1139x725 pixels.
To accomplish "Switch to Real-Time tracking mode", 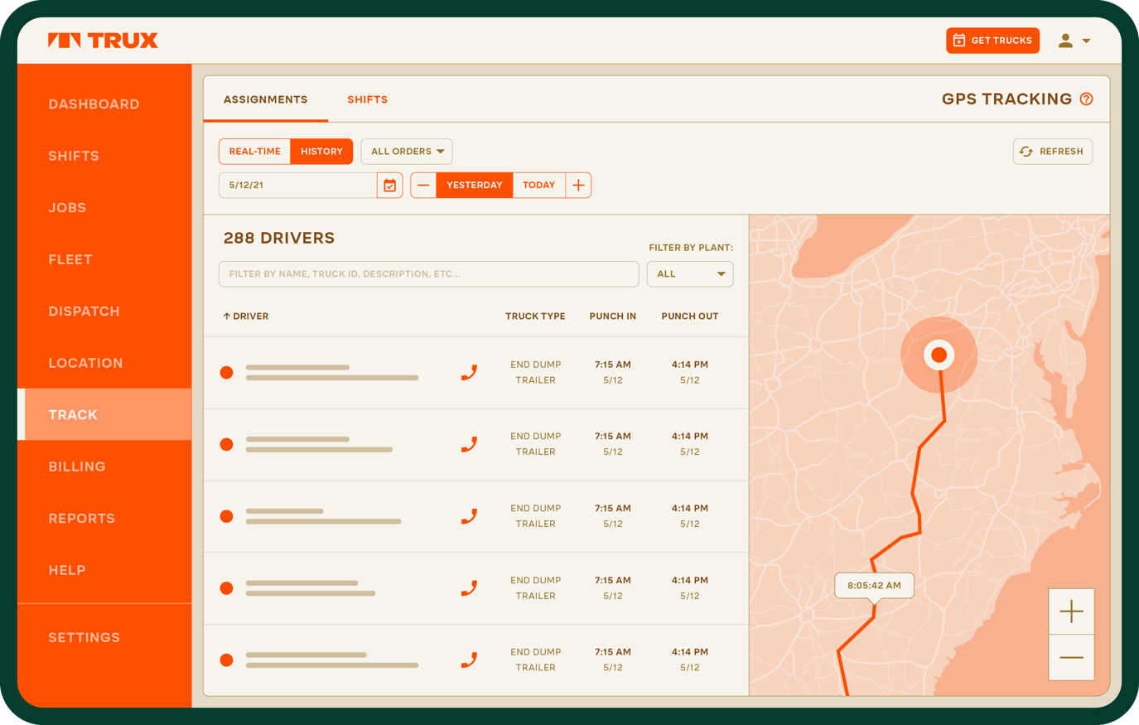I will click(x=254, y=151).
